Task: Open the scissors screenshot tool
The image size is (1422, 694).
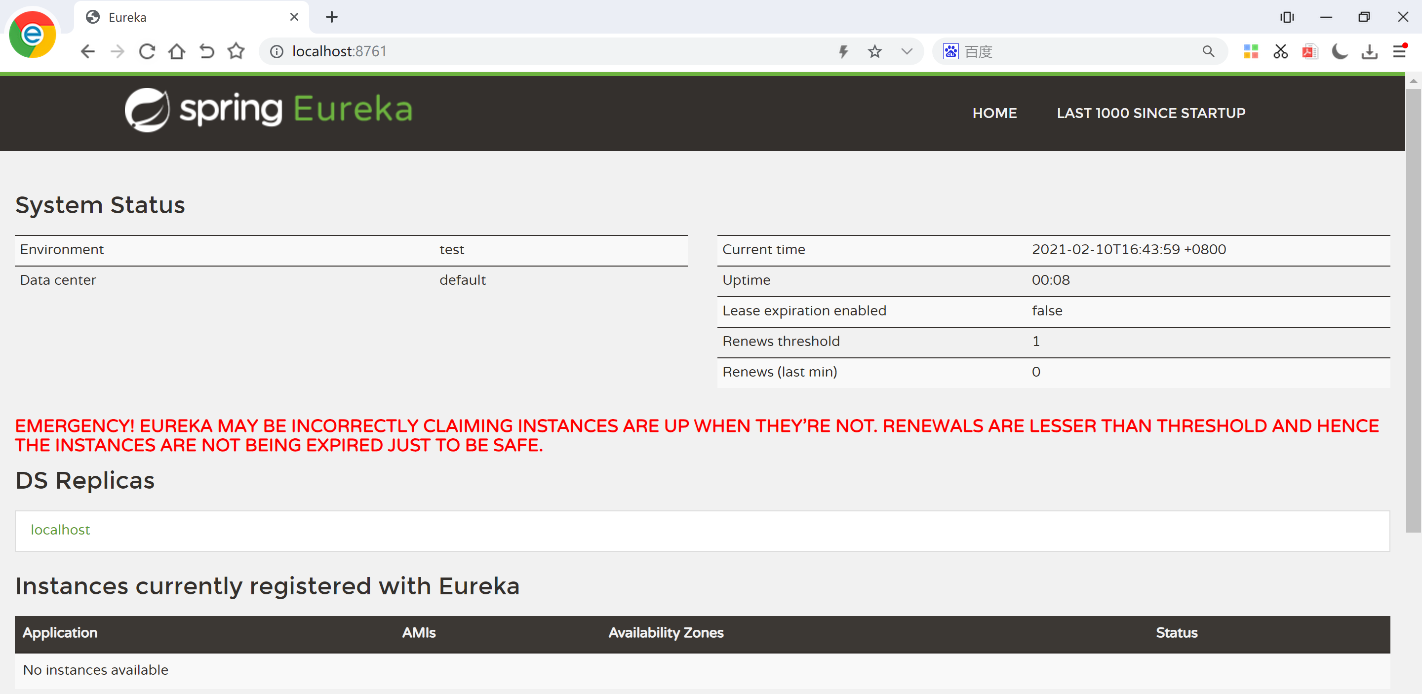Action: [x=1280, y=51]
